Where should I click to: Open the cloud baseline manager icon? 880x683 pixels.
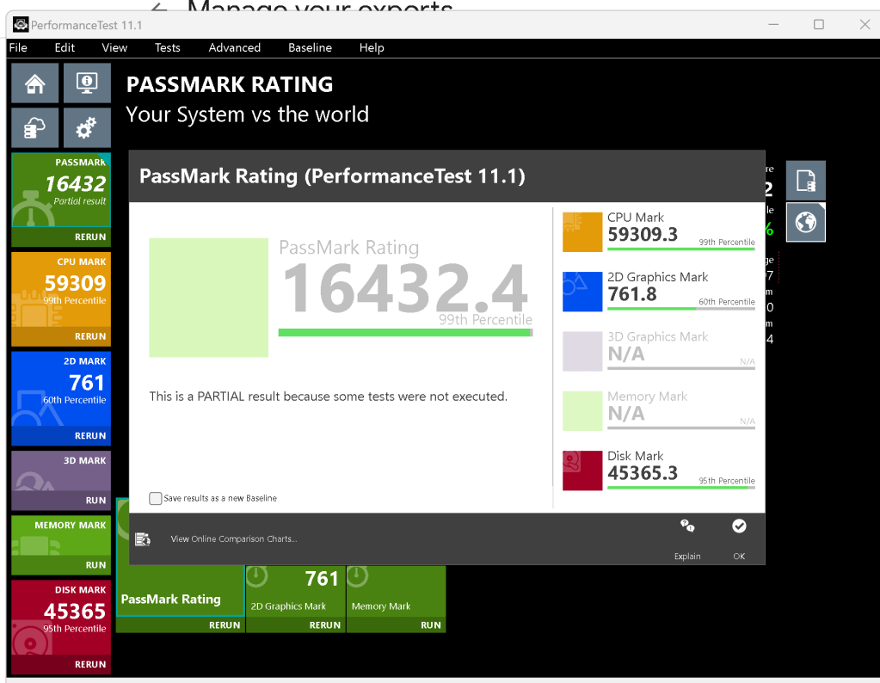[34, 128]
